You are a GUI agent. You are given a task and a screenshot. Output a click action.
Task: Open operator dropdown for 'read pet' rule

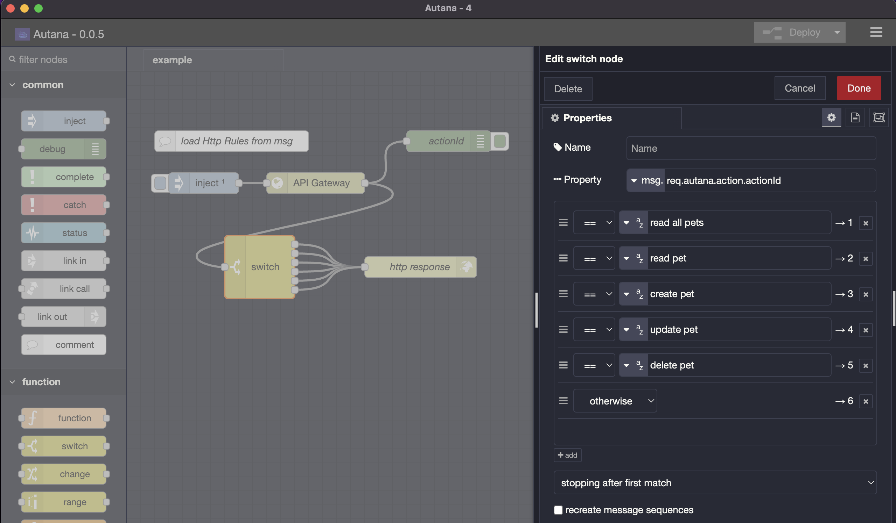[x=594, y=258]
